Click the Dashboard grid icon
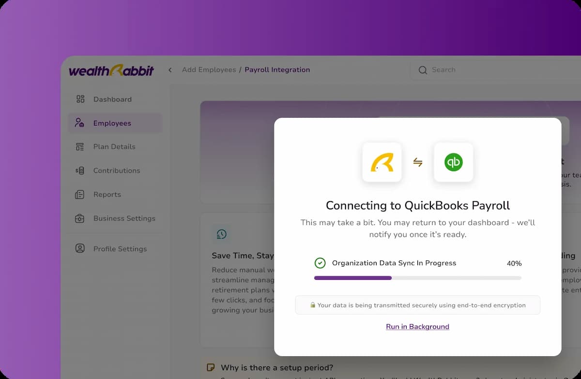 pyautogui.click(x=80, y=99)
